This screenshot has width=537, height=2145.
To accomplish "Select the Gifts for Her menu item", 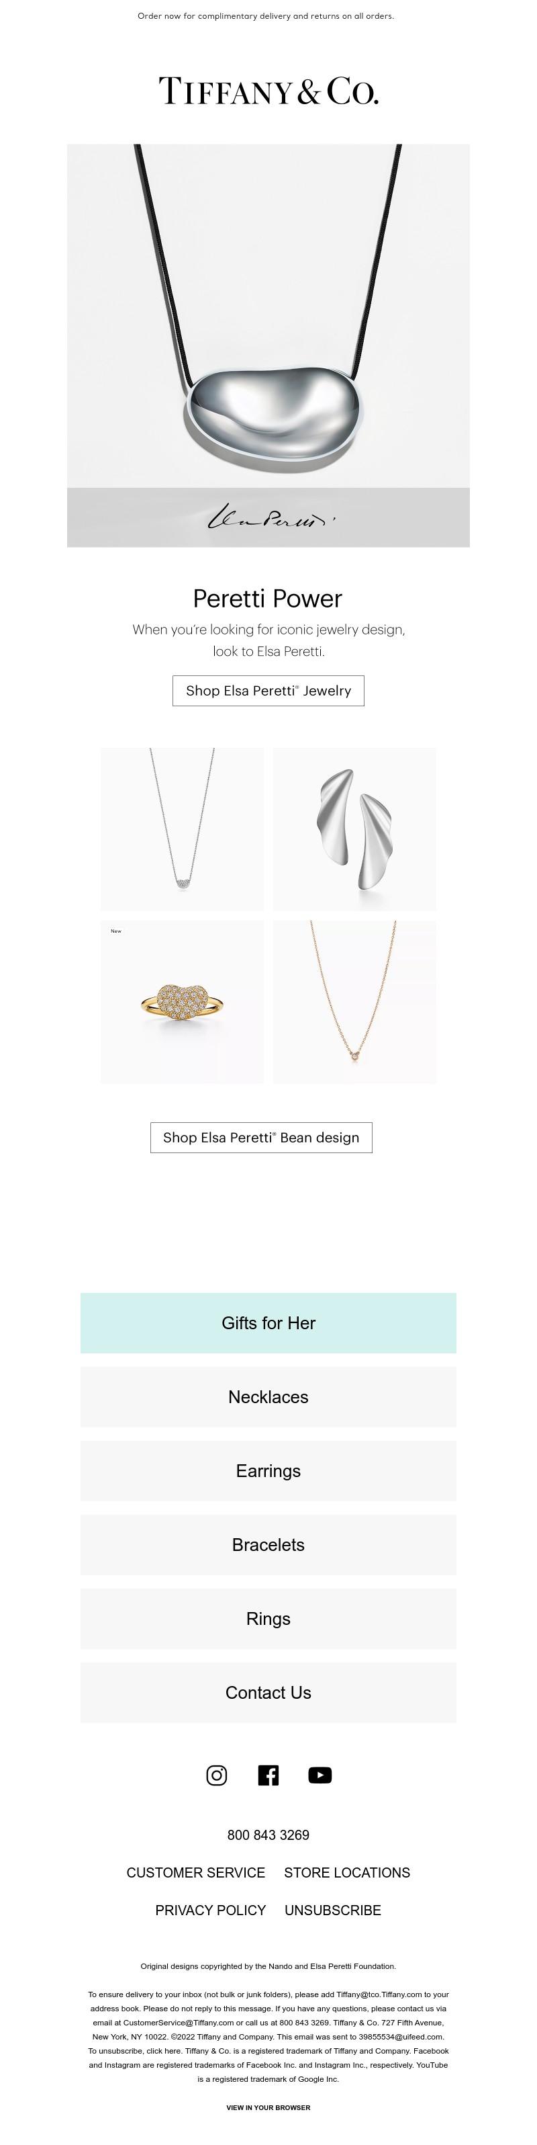I will (x=268, y=1322).
